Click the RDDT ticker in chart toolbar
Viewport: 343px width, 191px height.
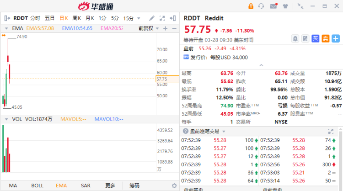[21, 18]
